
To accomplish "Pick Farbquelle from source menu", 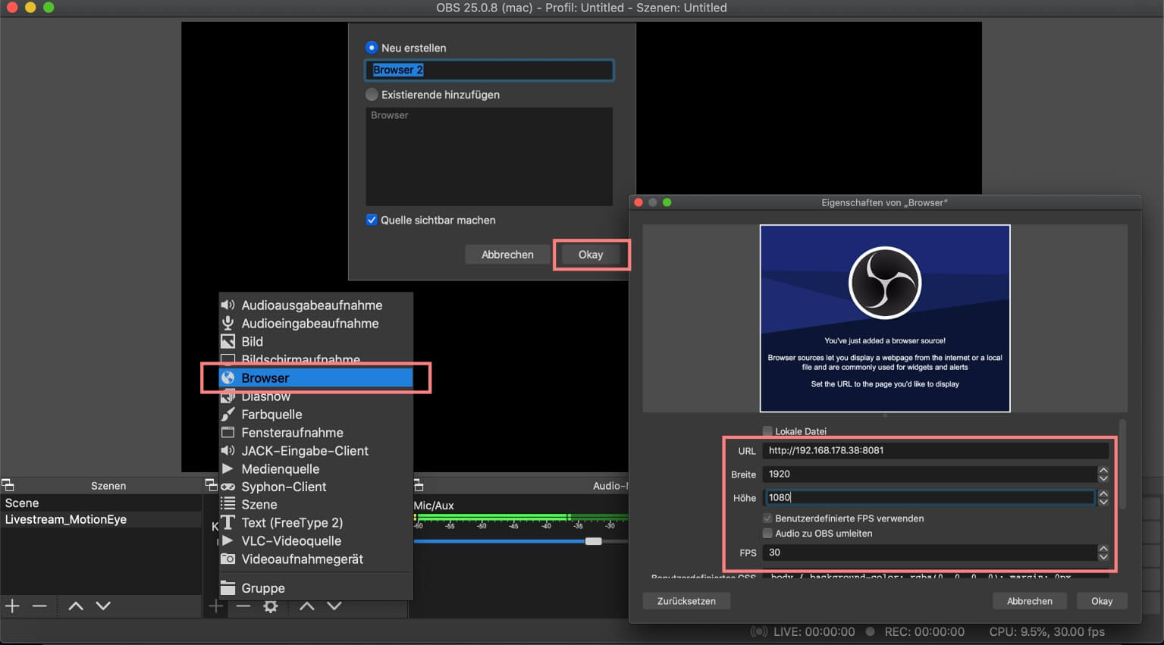I will [x=315, y=415].
